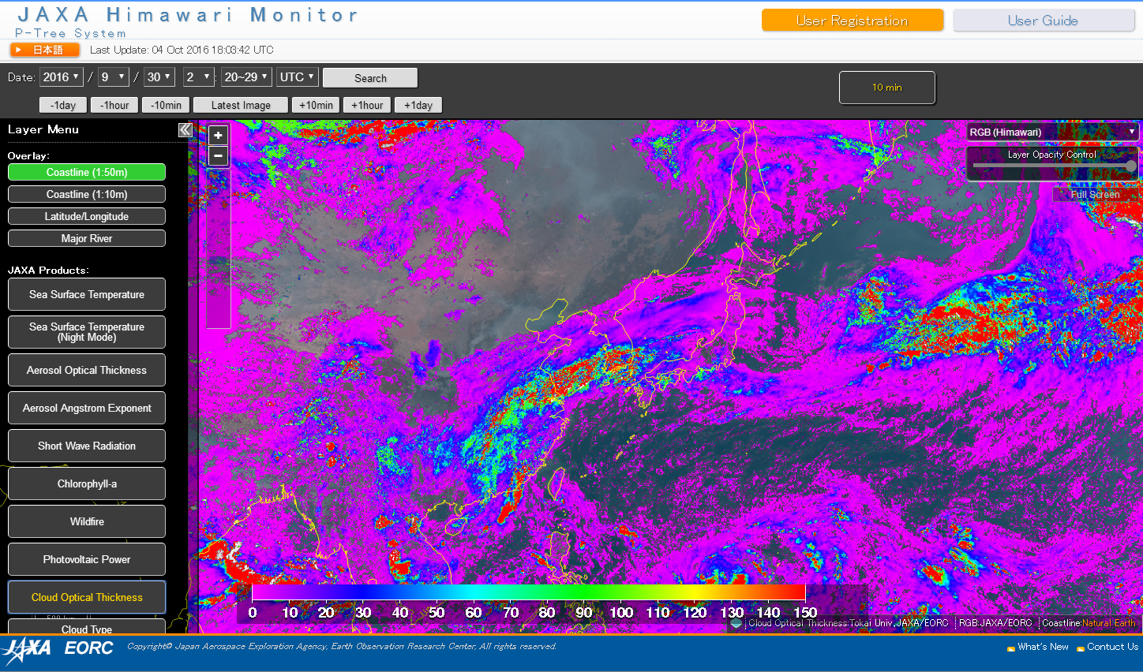The height and width of the screenshot is (672, 1143).
Task: Zoom in on the map
Action: point(219,135)
